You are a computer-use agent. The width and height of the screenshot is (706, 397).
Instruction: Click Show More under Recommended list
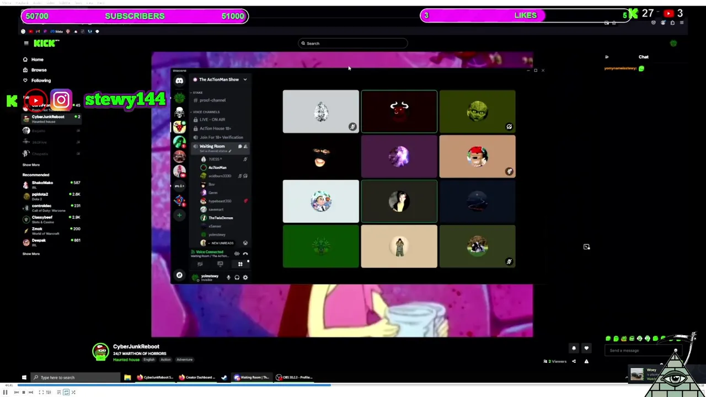click(31, 254)
